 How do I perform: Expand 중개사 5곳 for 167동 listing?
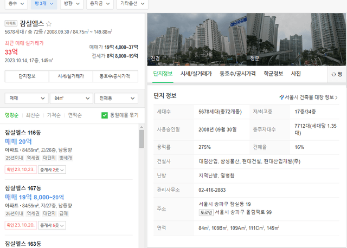coord(52,225)
